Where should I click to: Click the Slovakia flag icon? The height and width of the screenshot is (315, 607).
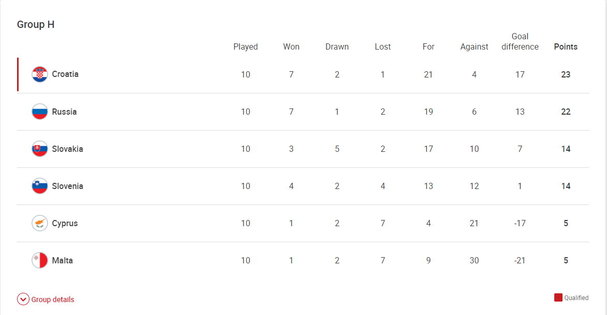click(x=39, y=149)
